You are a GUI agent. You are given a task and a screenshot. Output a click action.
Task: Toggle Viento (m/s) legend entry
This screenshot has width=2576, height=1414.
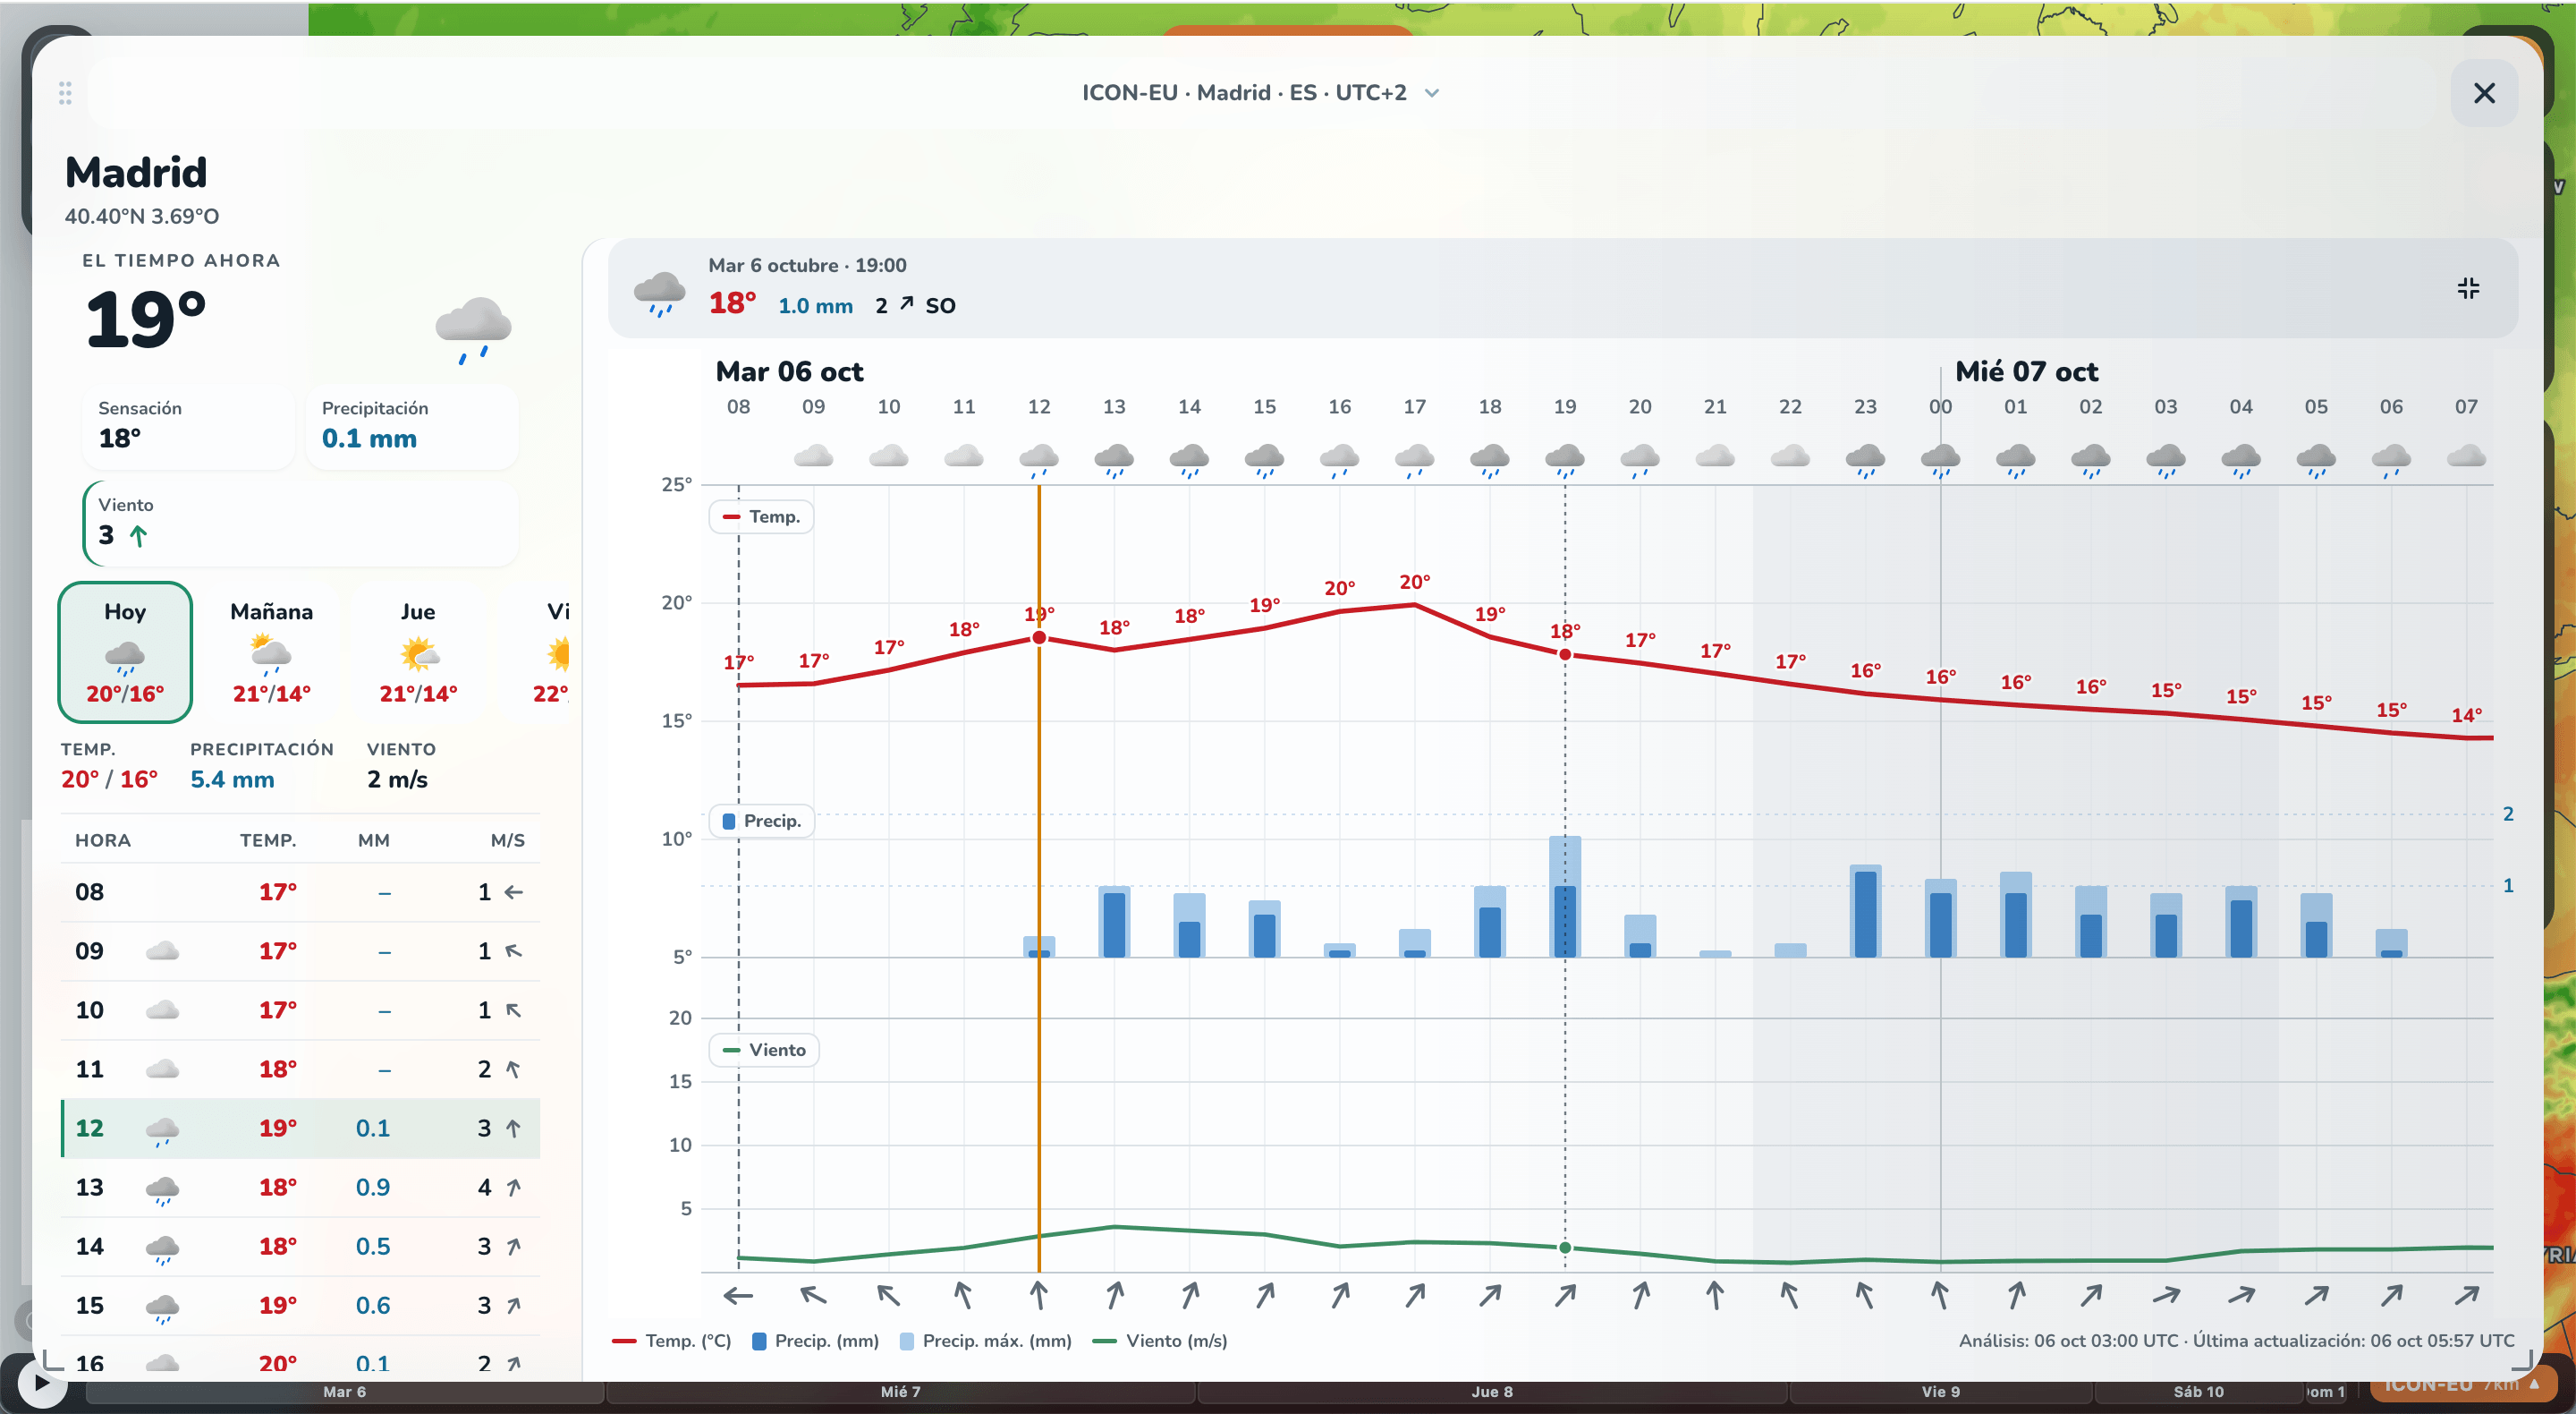[x=1160, y=1340]
